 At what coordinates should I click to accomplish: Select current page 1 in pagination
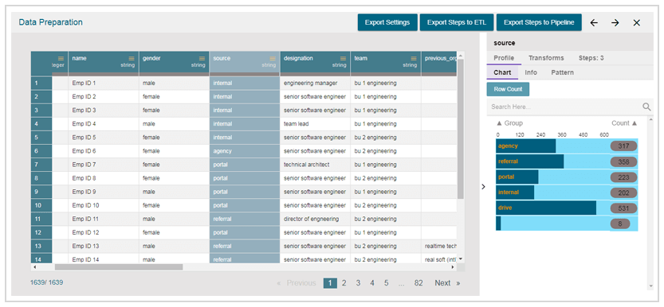pos(330,283)
